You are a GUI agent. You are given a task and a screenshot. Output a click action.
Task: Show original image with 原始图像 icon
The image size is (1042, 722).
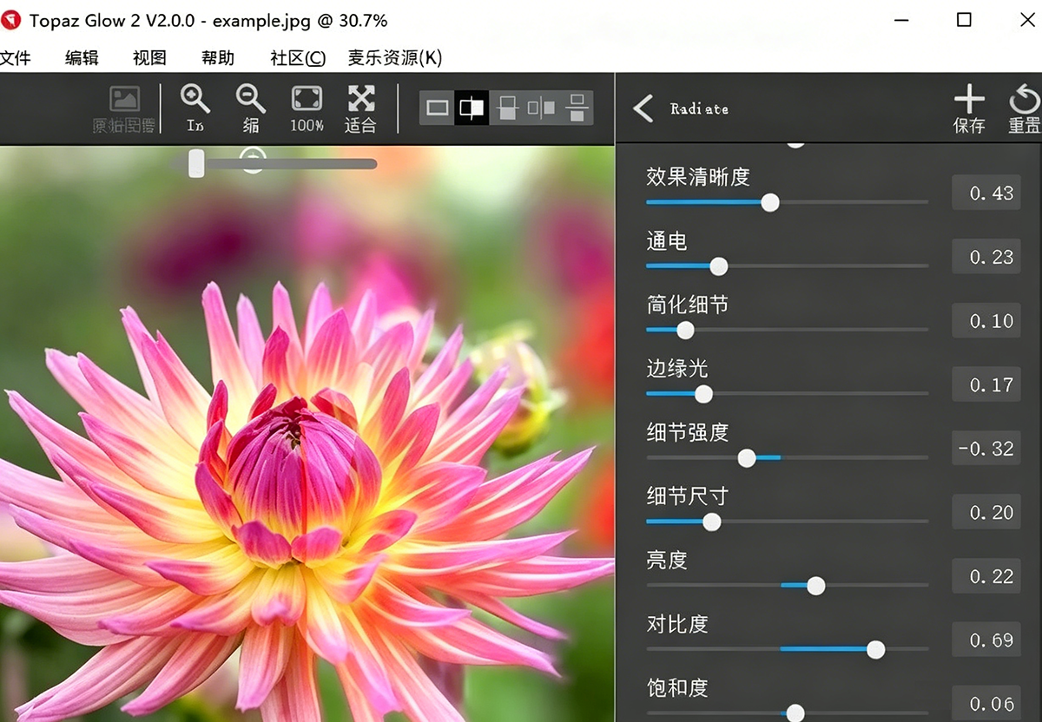pos(124,108)
